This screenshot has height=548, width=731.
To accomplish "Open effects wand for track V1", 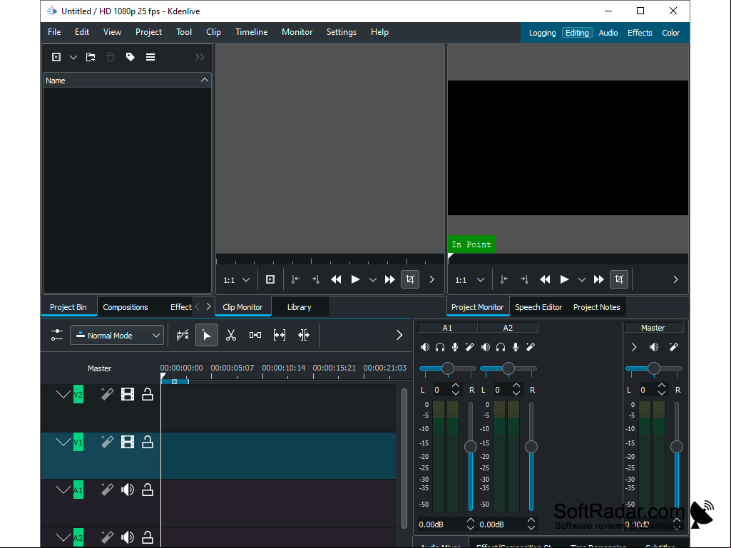I will coord(107,442).
